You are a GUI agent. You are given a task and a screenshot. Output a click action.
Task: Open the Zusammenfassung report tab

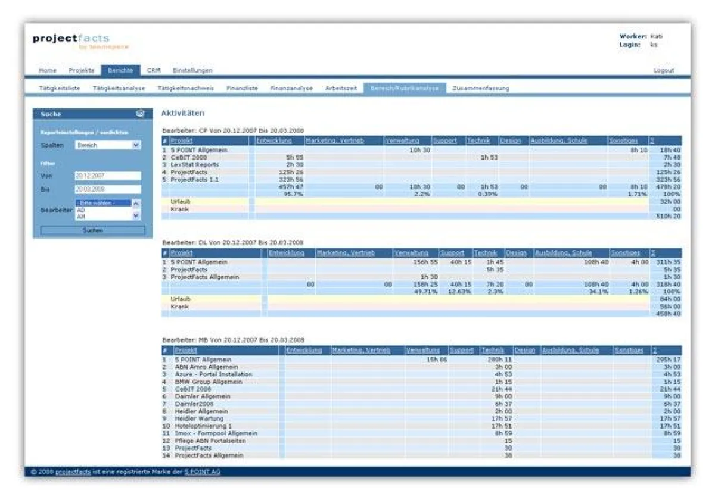(x=480, y=88)
